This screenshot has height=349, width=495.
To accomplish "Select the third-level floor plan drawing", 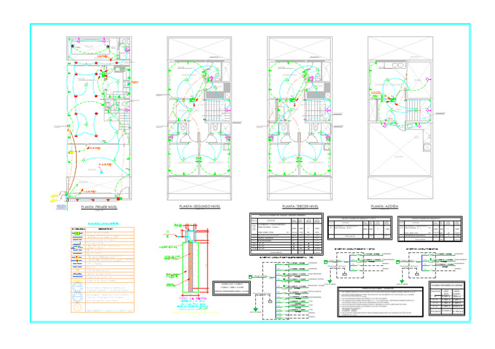I will pyautogui.click(x=300, y=118).
